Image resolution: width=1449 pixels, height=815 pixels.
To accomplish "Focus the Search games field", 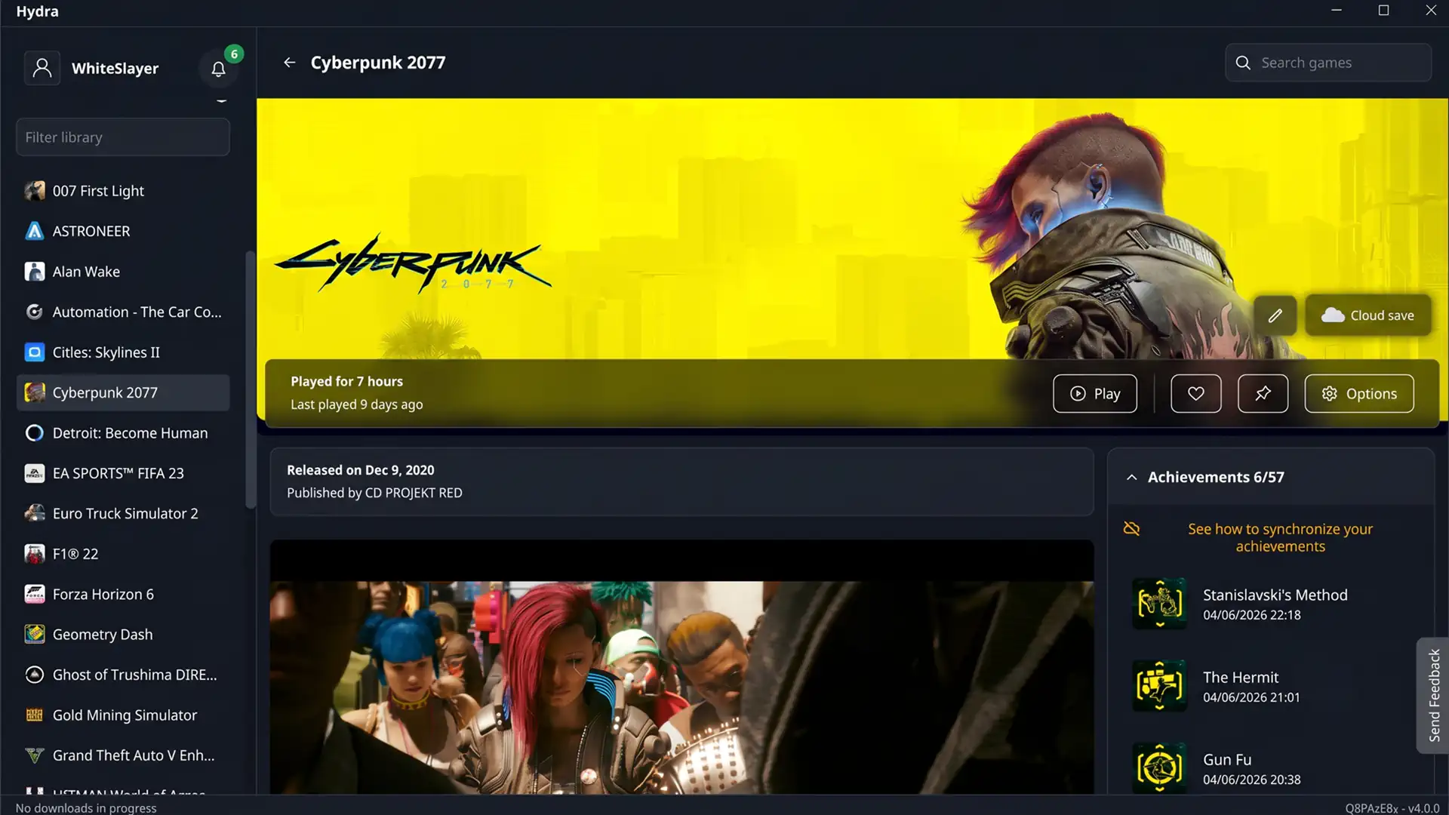I will [1328, 63].
